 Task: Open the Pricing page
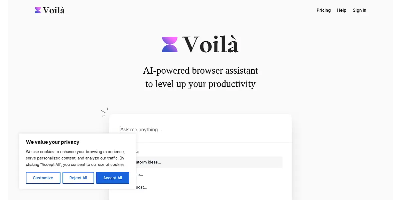[x=323, y=10]
